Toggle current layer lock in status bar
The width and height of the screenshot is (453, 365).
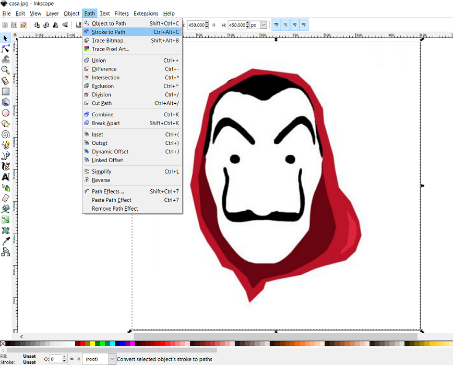click(x=78, y=359)
